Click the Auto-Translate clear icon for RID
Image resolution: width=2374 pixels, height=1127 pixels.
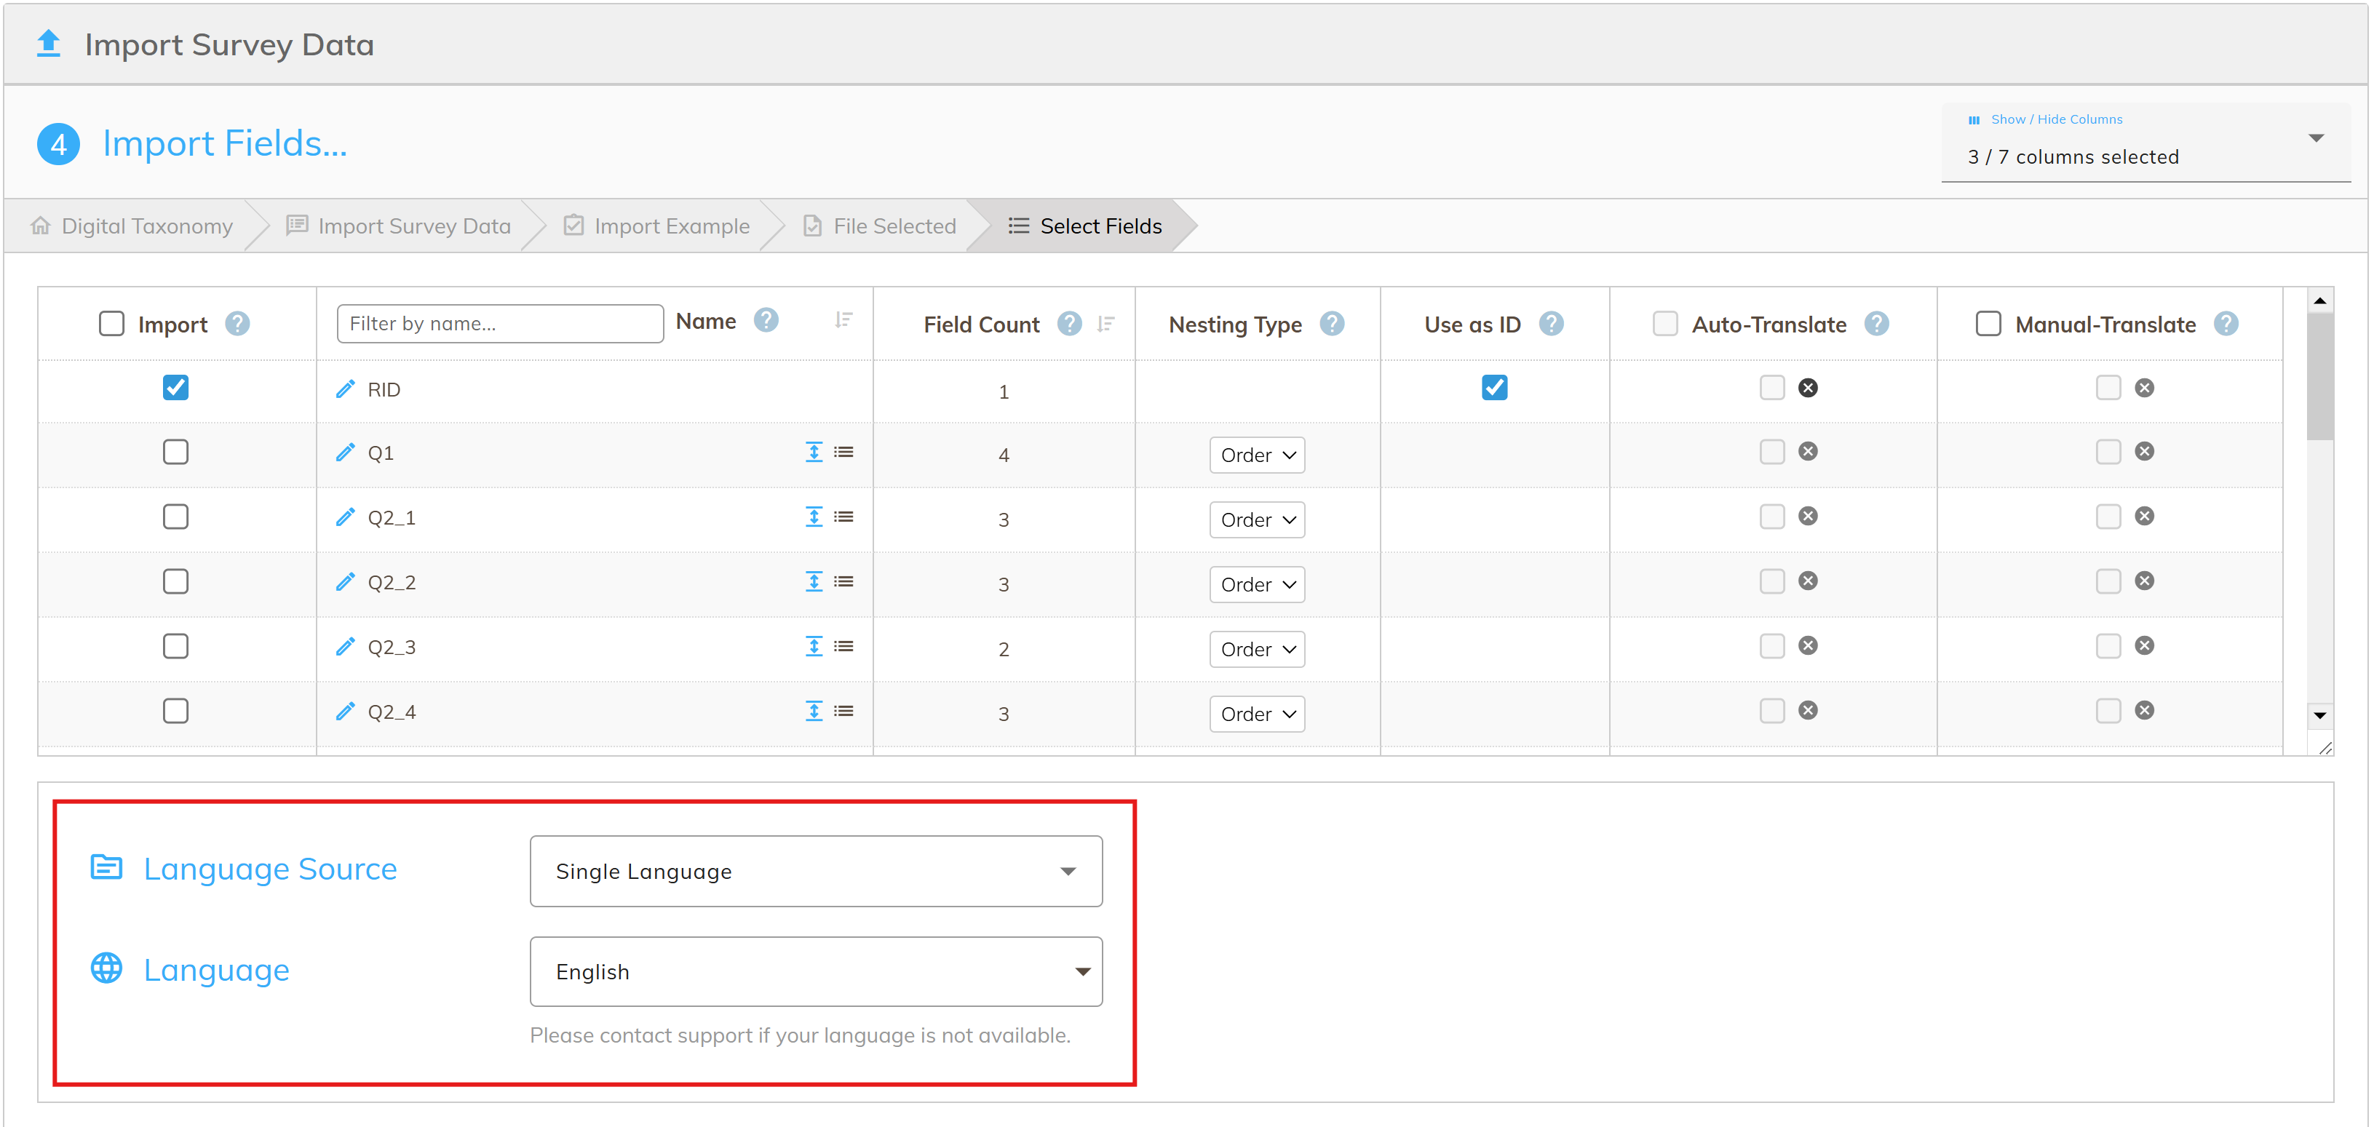coord(1807,388)
